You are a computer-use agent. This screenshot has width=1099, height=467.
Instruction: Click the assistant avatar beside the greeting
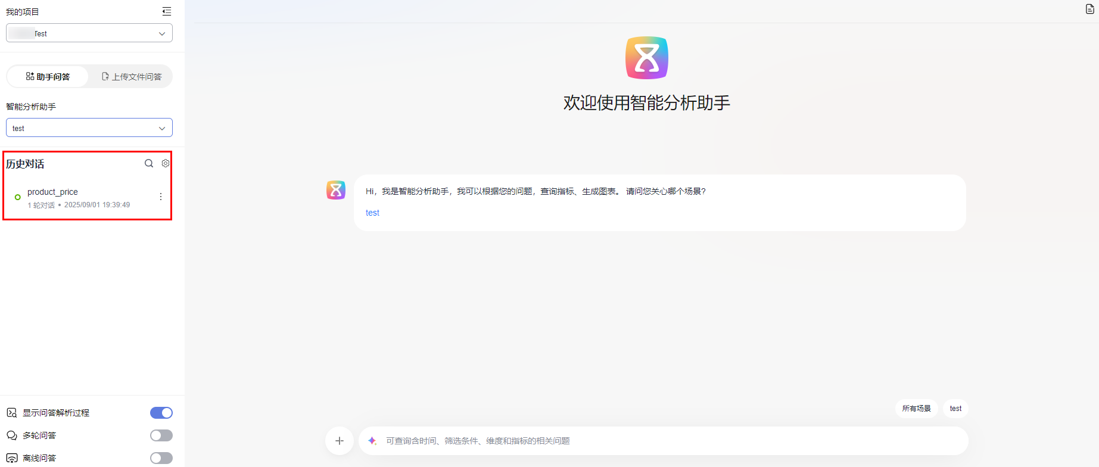pos(336,190)
